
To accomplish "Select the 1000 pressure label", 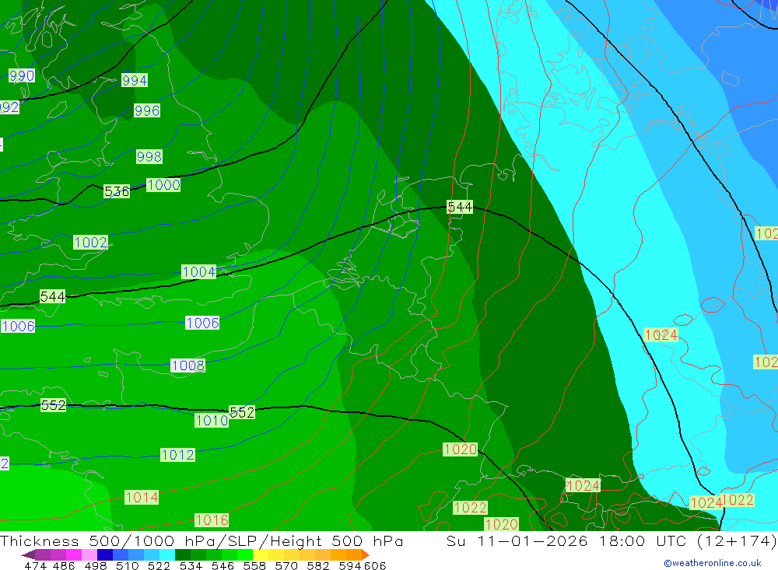I will (163, 185).
